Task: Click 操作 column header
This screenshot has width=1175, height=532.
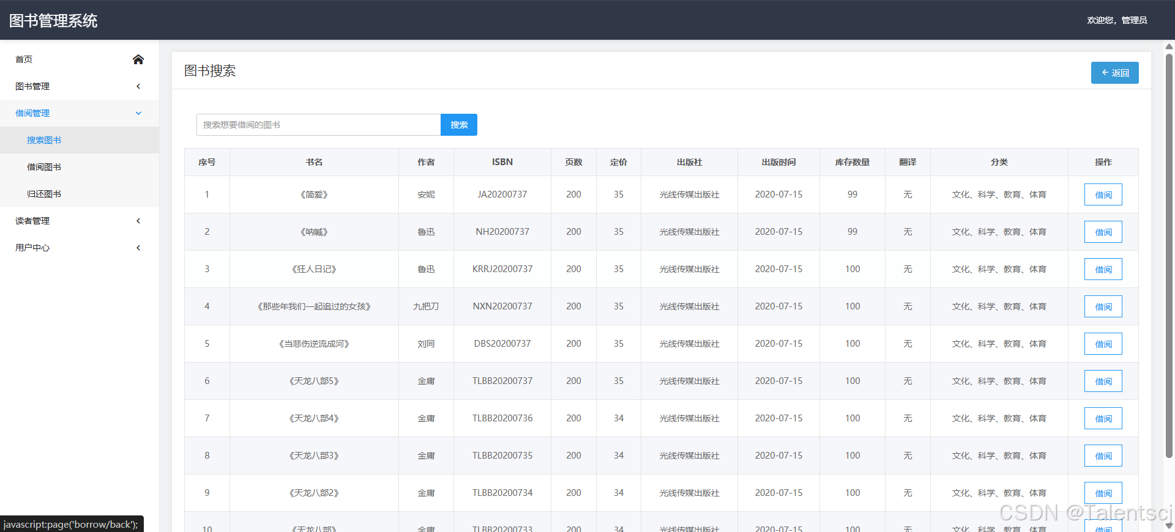Action: (x=1103, y=162)
